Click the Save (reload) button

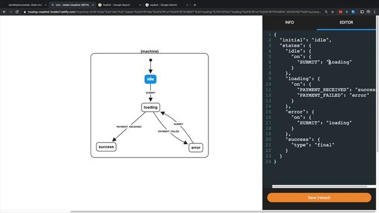(319, 198)
